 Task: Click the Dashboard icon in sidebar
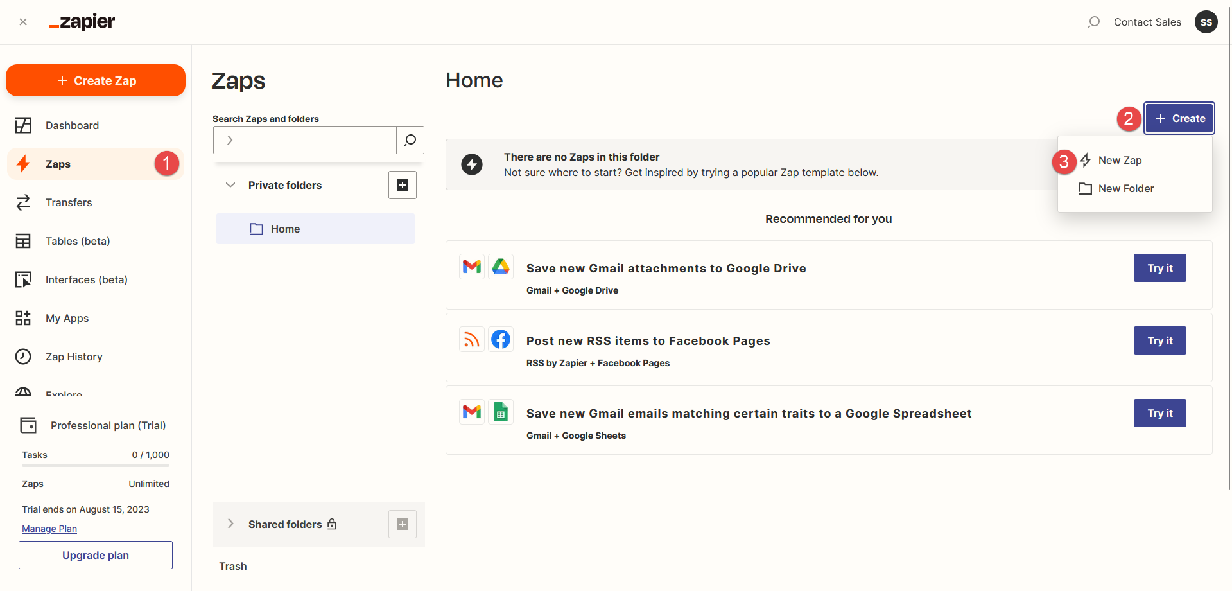[23, 125]
